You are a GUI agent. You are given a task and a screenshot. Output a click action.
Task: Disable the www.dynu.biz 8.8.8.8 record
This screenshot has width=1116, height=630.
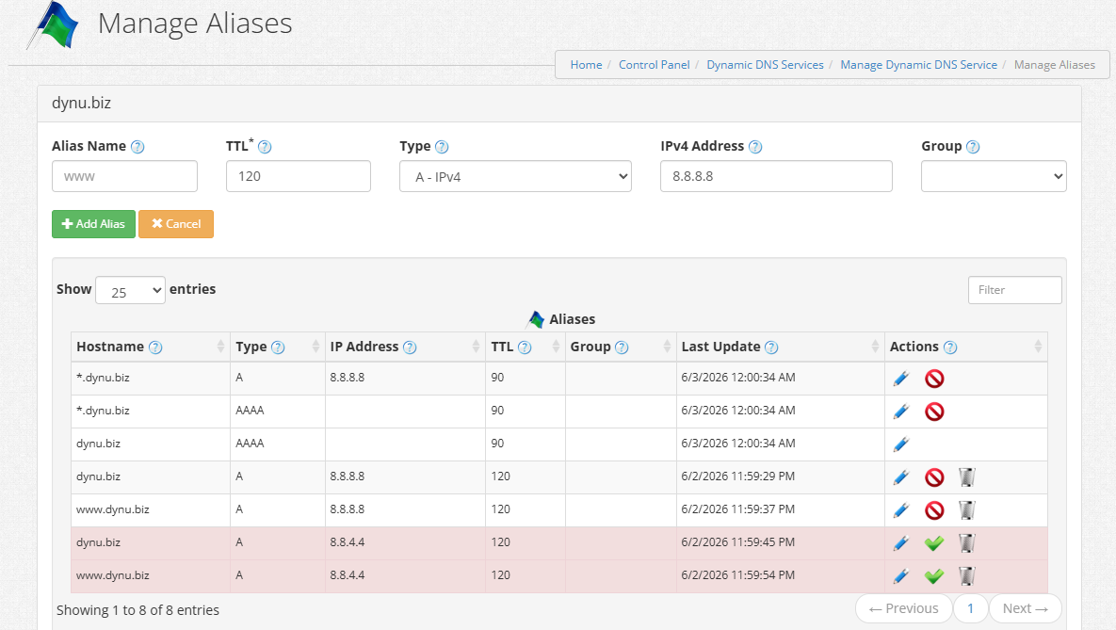[934, 510]
